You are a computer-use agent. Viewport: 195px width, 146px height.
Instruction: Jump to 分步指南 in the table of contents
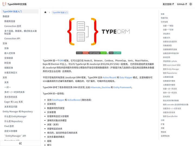[164, 22]
